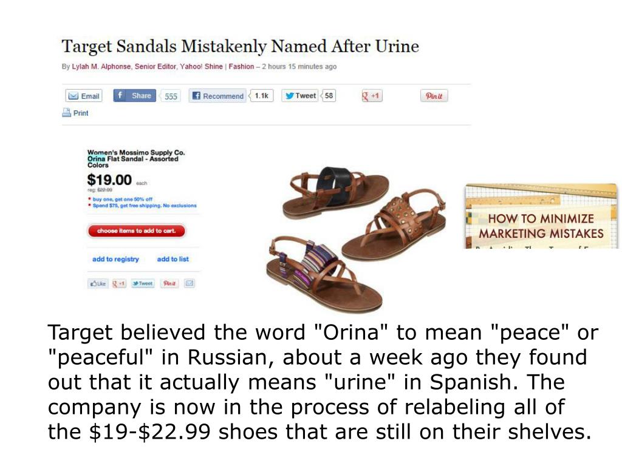
Task: Click the small Like button under product
Action: click(x=98, y=283)
